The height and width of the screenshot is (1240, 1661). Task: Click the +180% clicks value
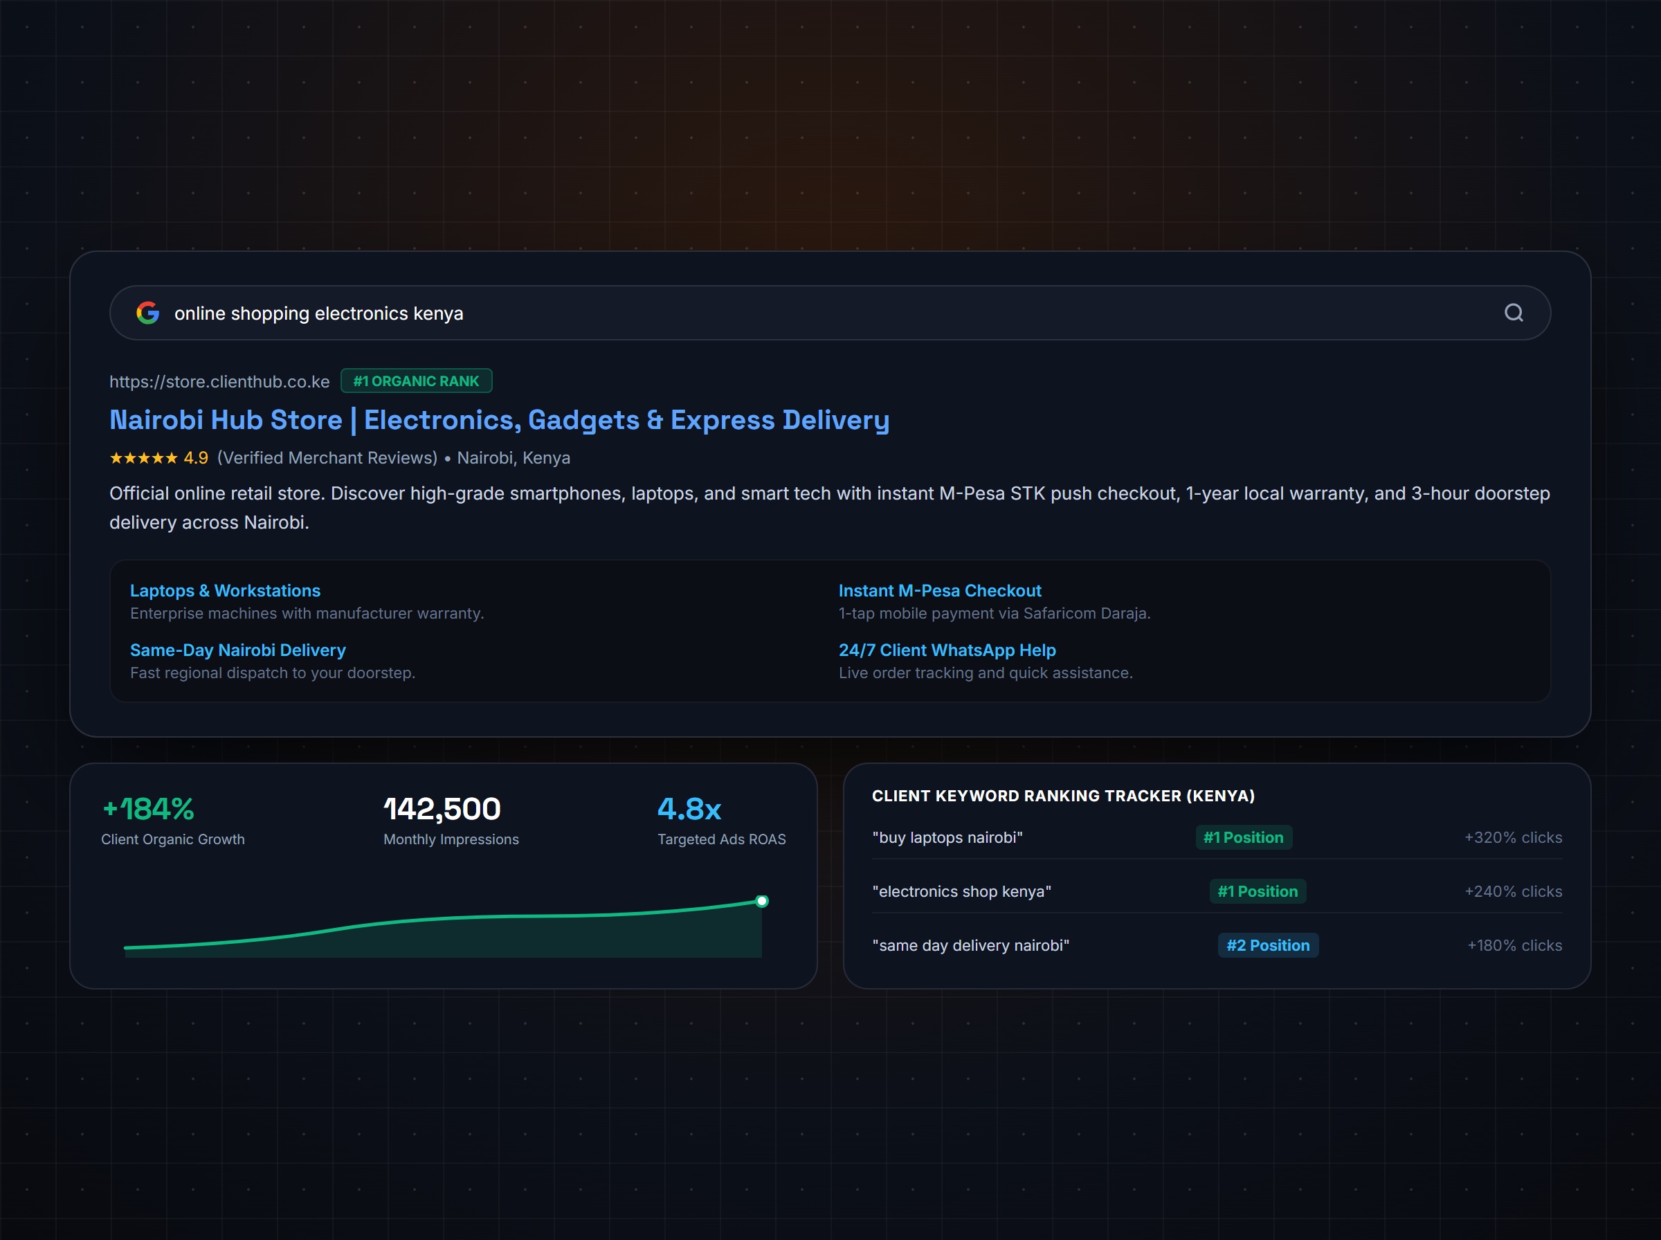pos(1515,946)
